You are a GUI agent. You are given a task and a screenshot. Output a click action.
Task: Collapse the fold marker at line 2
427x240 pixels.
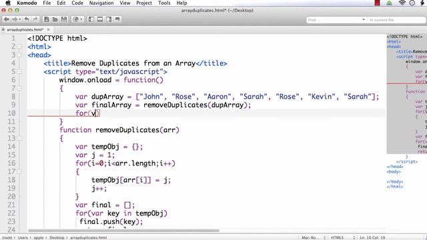click(19, 47)
